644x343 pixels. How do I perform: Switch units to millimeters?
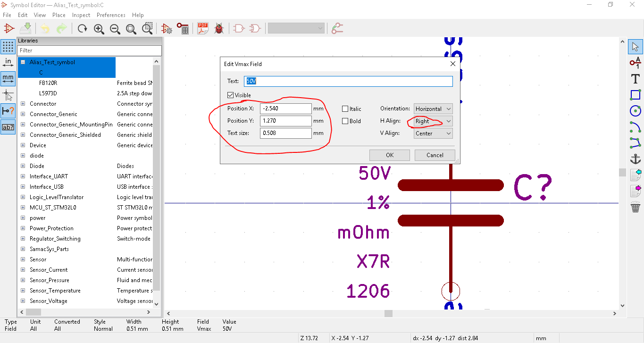8,79
